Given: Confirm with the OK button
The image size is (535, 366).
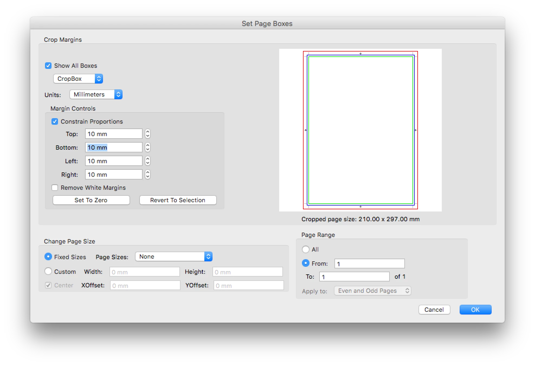Looking at the screenshot, I should tap(475, 310).
